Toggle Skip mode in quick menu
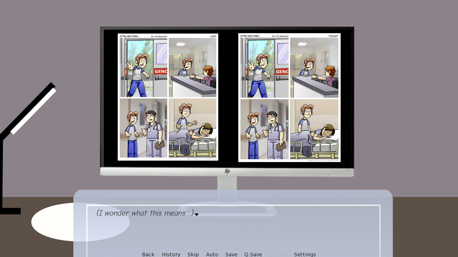 click(x=193, y=254)
